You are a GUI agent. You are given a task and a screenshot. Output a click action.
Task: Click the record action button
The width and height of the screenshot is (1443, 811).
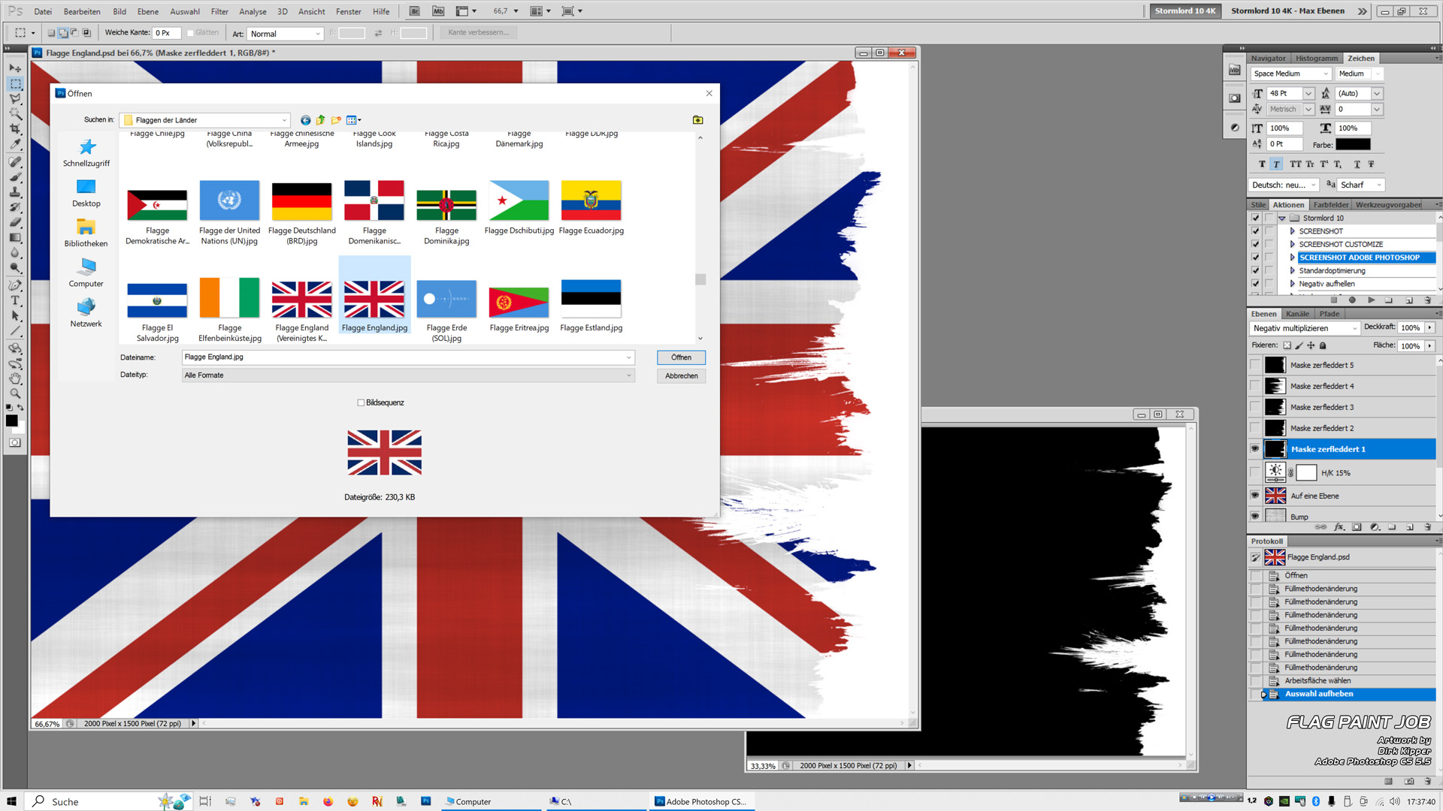[1352, 300]
